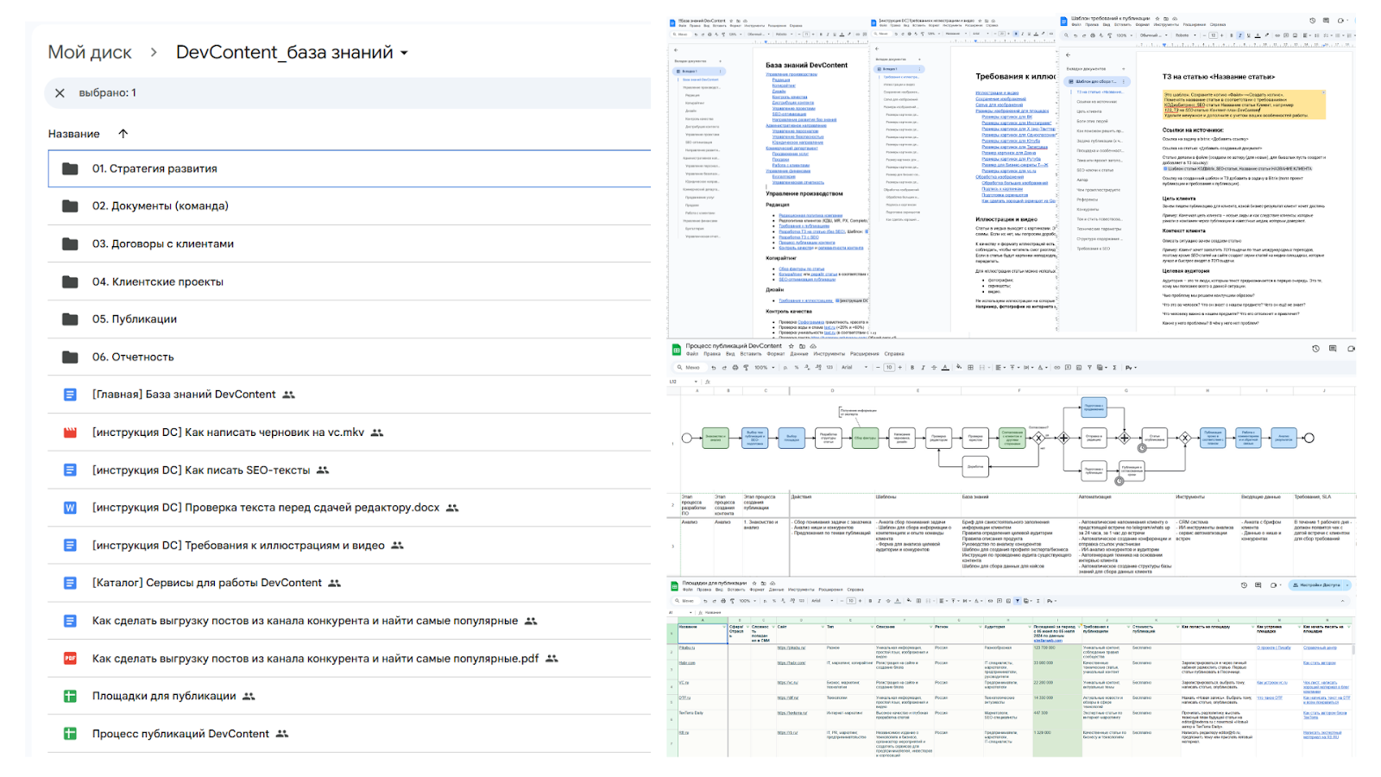
Task: Select folder 03. Договоры с клиентами
Action: tap(350, 244)
